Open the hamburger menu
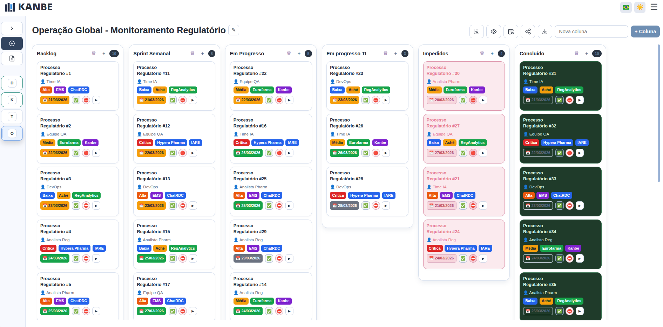 [x=654, y=7]
